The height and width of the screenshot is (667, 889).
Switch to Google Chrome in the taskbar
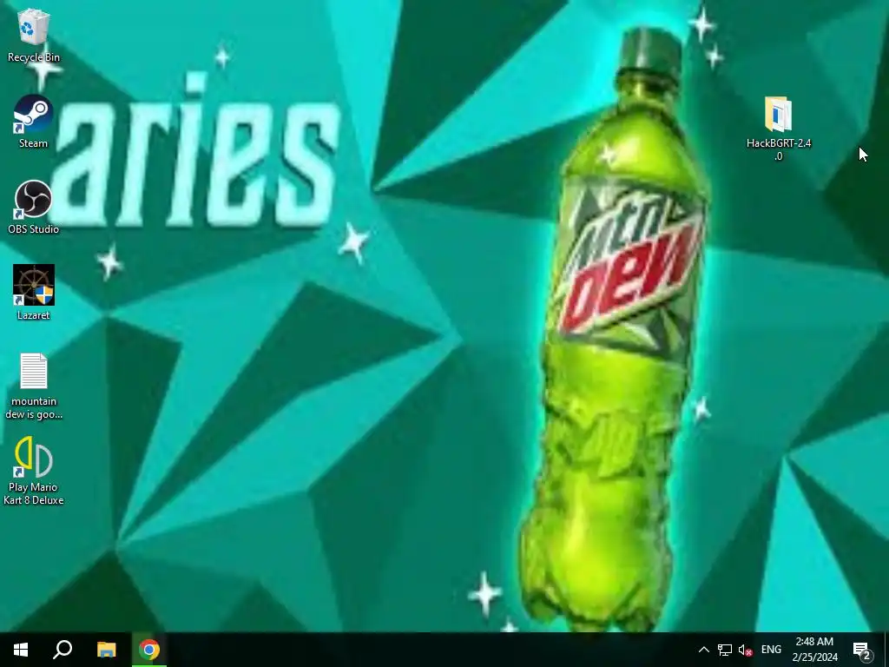click(x=149, y=650)
